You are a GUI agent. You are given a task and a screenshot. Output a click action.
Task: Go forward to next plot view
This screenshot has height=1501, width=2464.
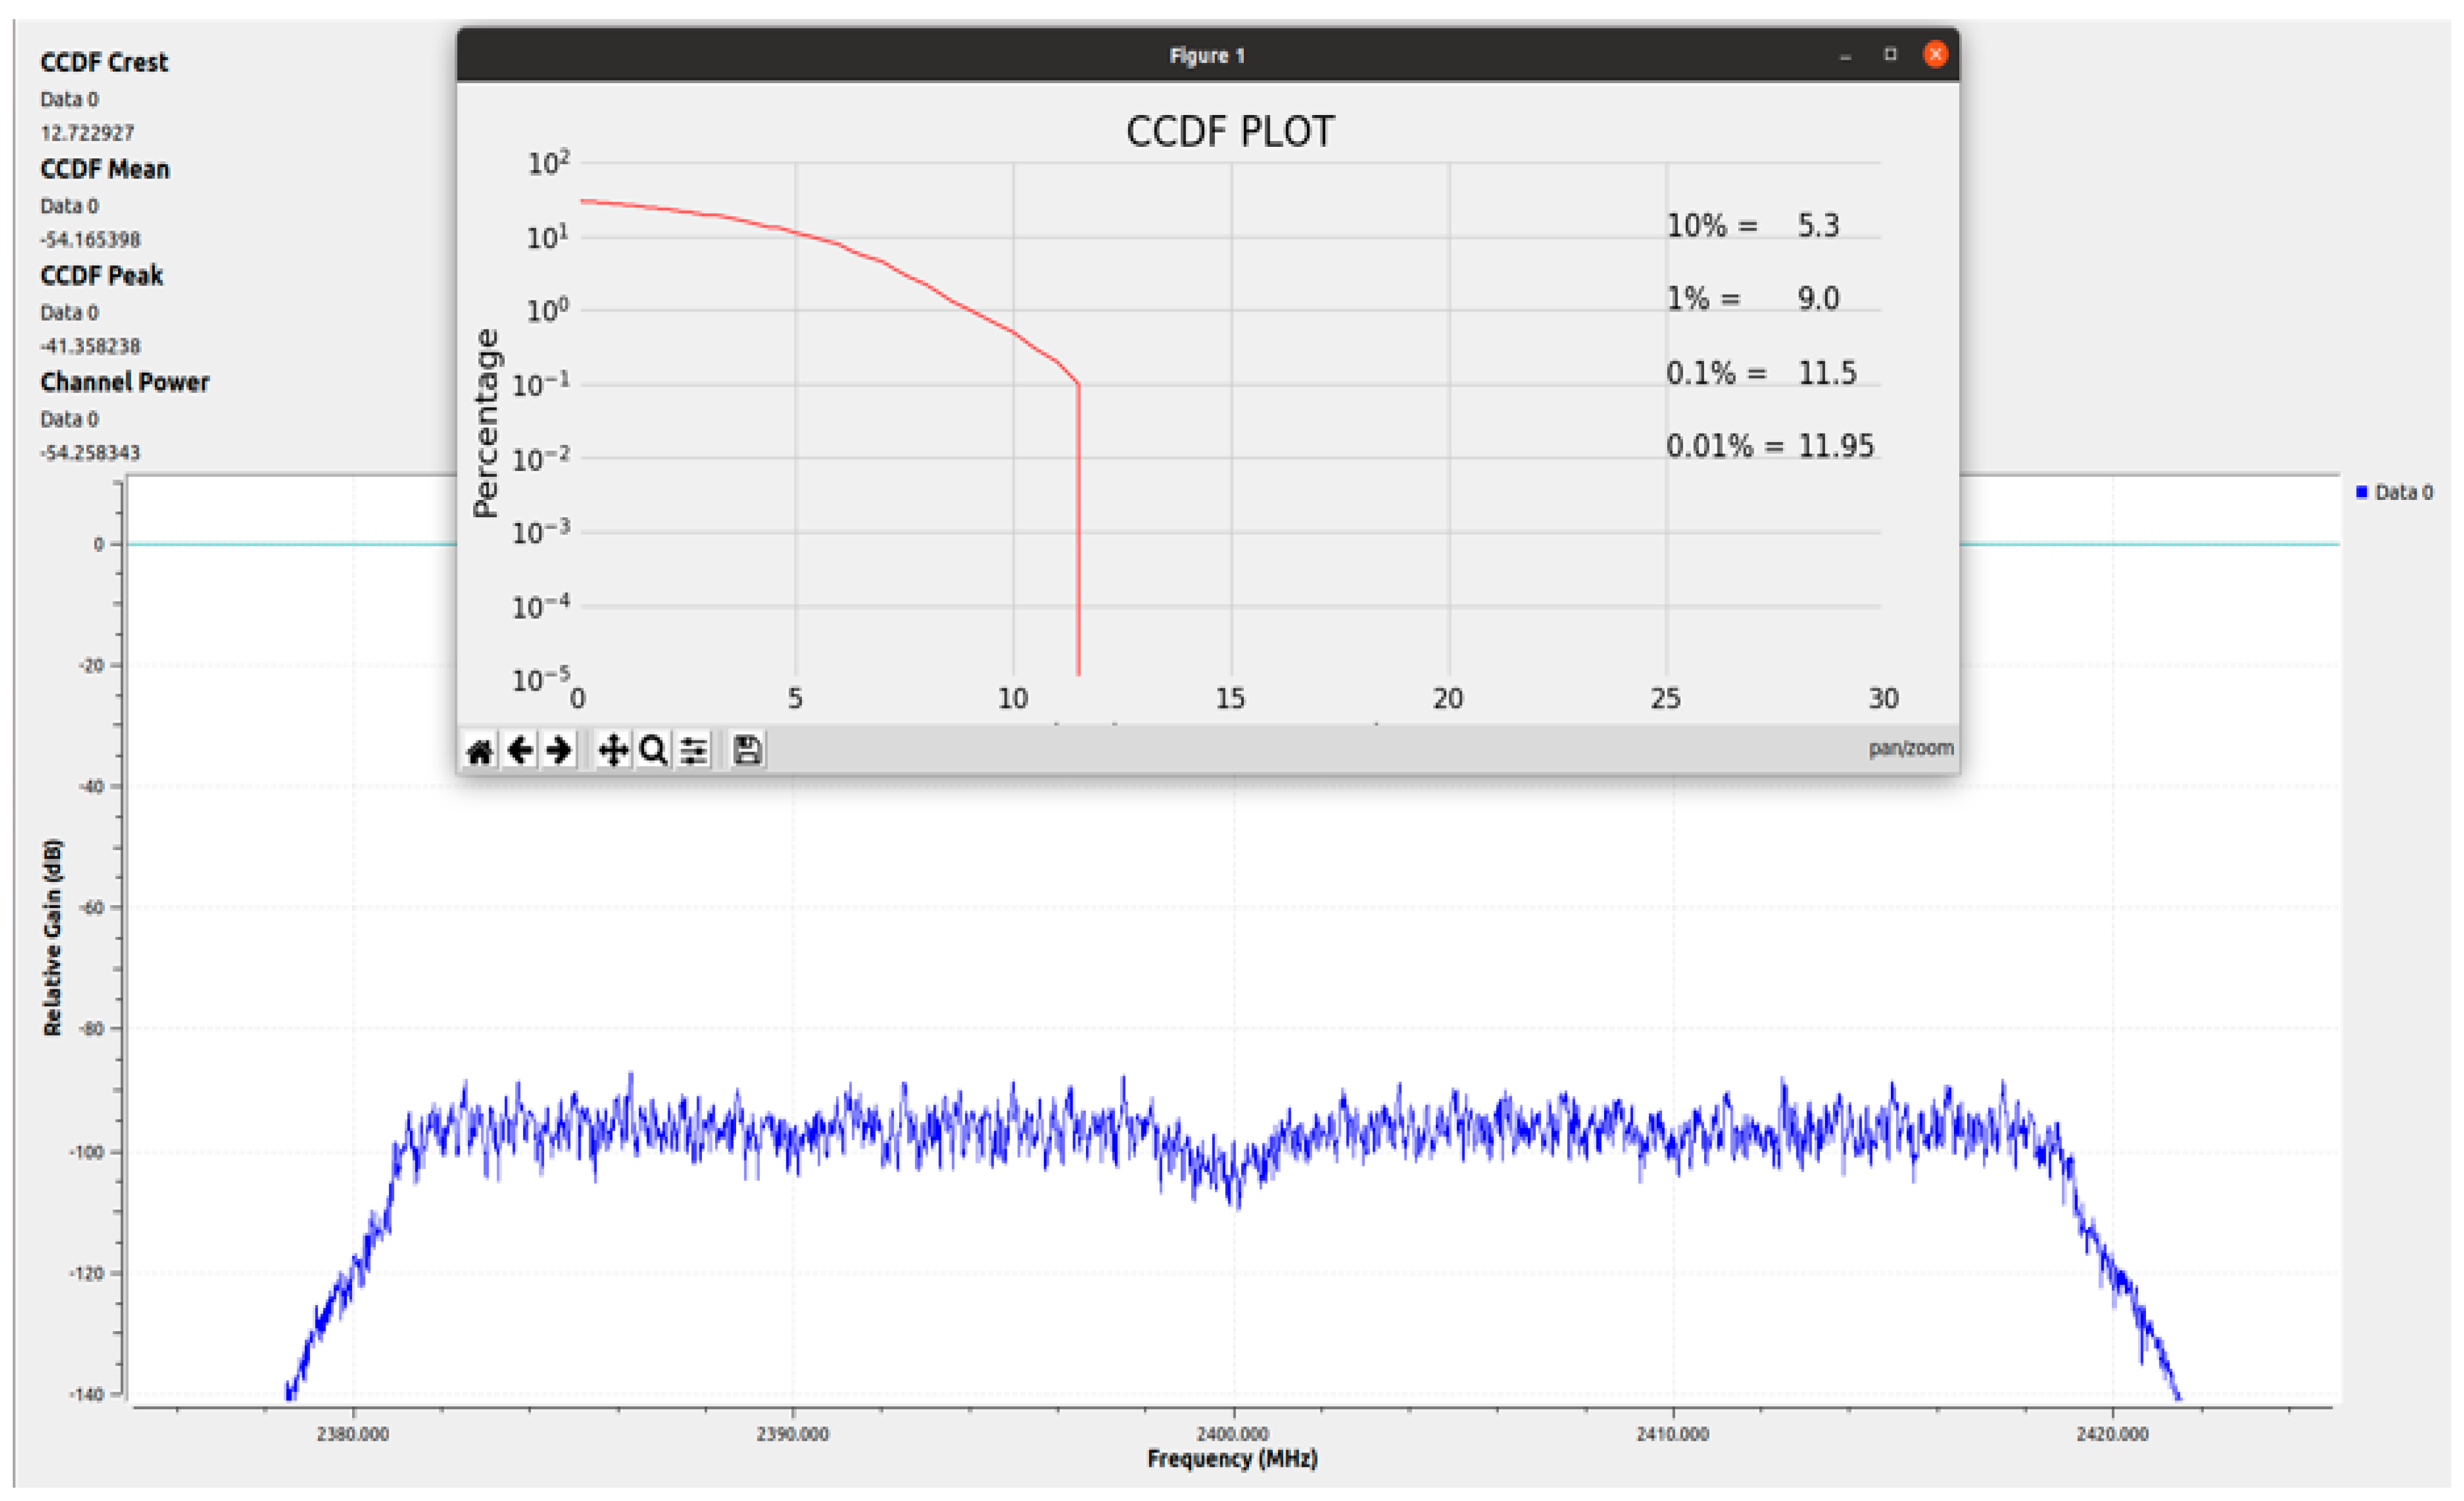(559, 750)
